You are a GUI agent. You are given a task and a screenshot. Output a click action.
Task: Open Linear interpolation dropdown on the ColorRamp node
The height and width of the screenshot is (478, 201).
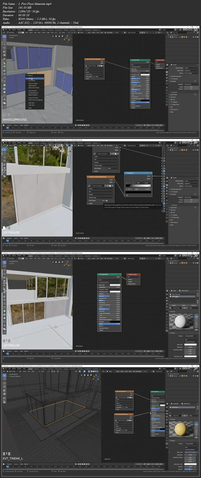click(x=147, y=183)
